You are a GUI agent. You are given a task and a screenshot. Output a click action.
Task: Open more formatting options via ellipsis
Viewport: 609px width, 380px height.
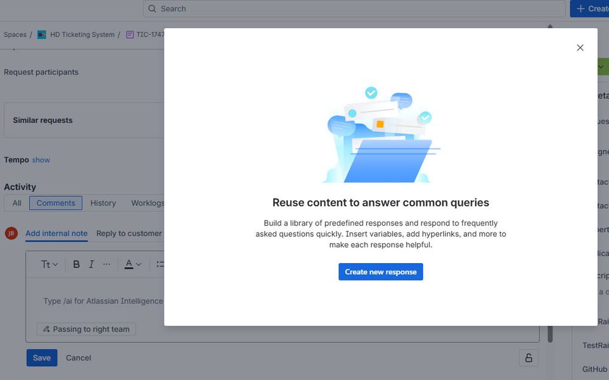tap(107, 264)
